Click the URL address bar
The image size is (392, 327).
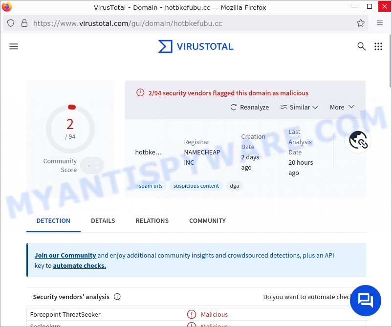coord(191,23)
